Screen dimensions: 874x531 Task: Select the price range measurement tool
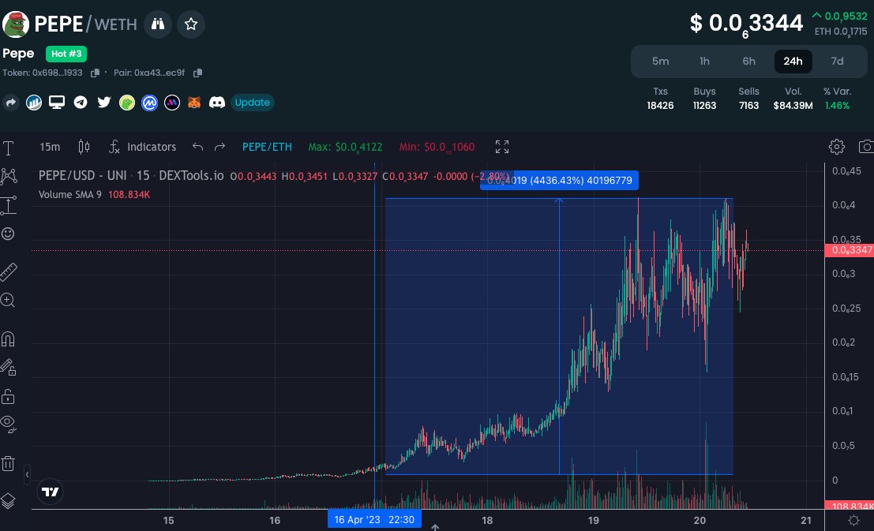pos(9,206)
